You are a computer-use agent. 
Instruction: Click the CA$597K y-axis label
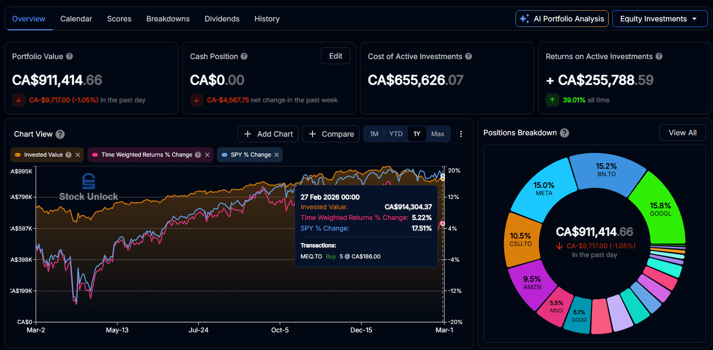[x=21, y=228]
